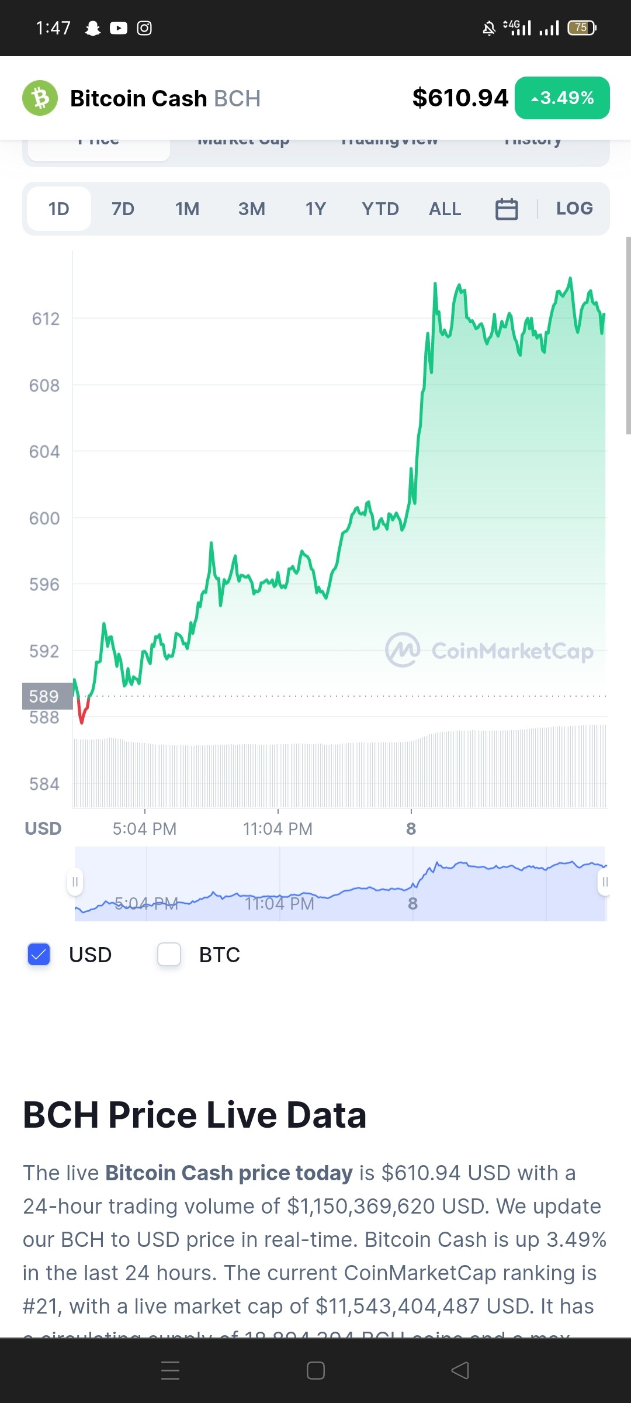Open Instagram notification icon in status bar
The width and height of the screenshot is (631, 1403).
(144, 28)
